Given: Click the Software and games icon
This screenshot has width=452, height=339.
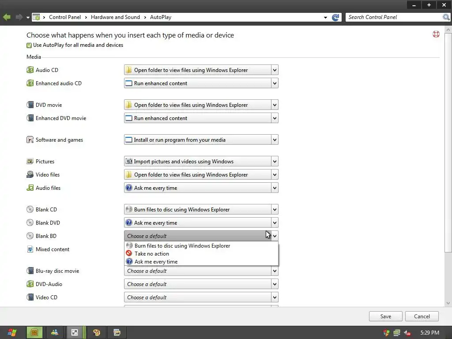Looking at the screenshot, I should coord(30,140).
